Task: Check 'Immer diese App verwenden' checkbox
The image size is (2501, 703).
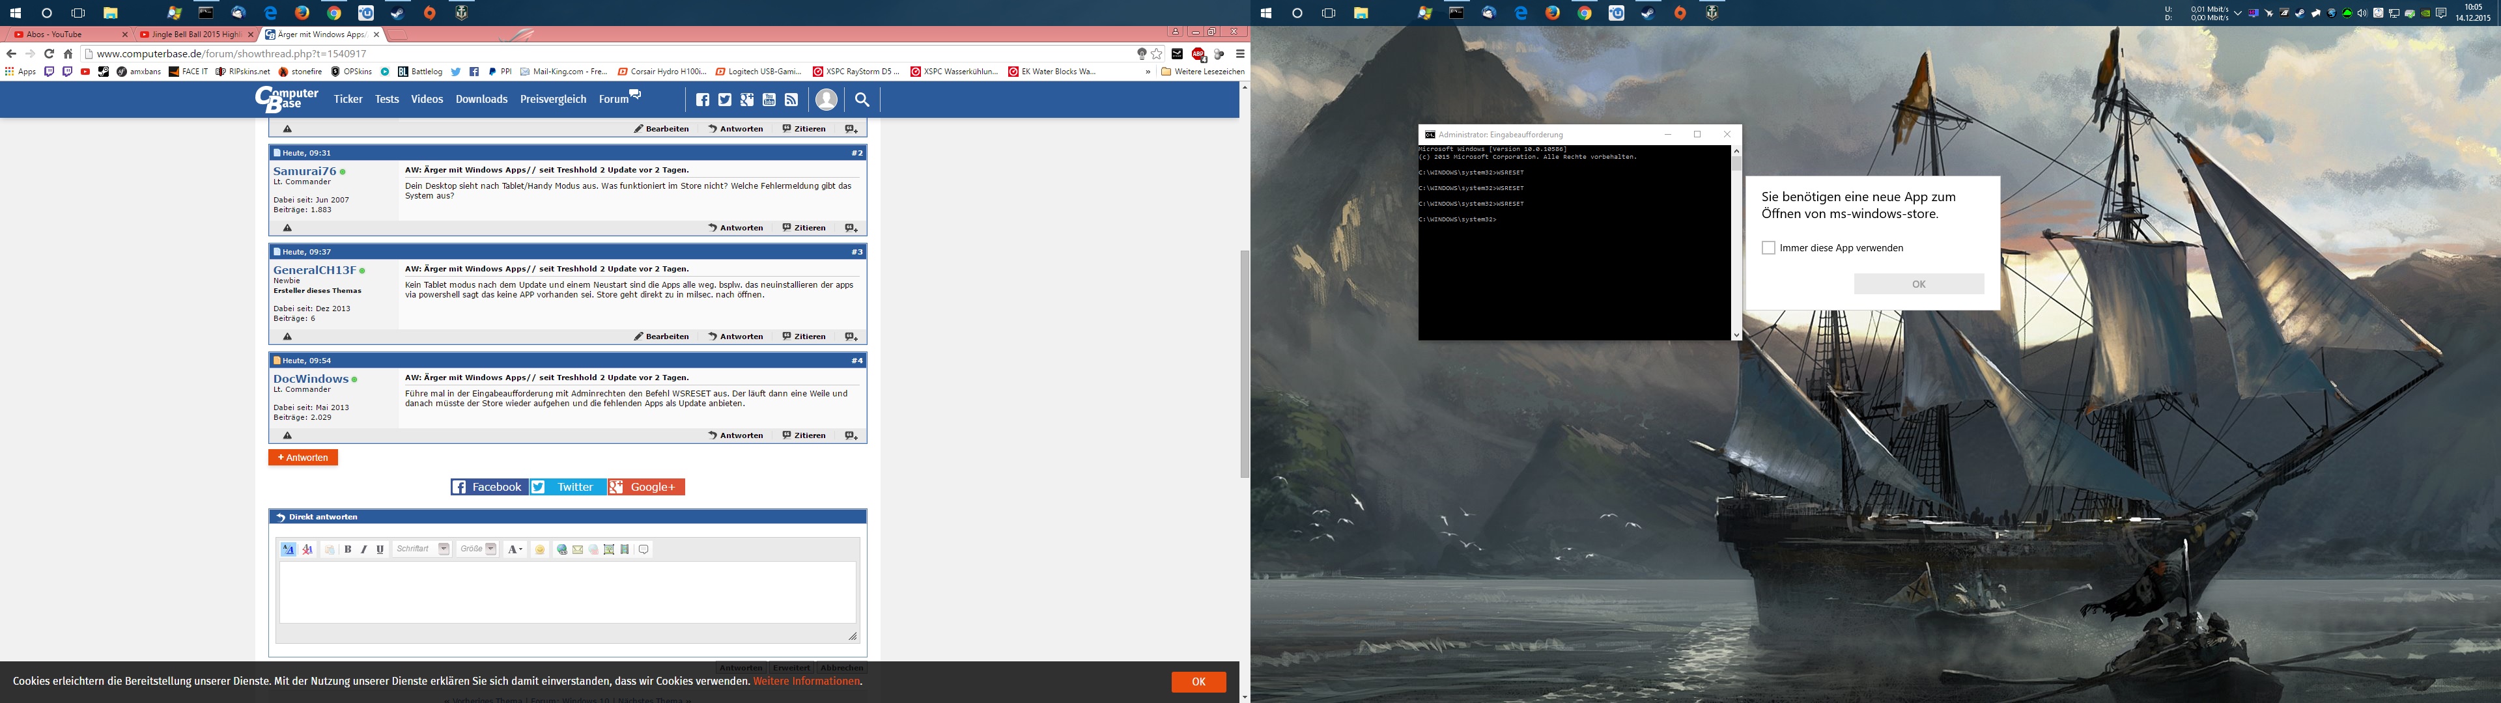Action: pyautogui.click(x=1768, y=247)
